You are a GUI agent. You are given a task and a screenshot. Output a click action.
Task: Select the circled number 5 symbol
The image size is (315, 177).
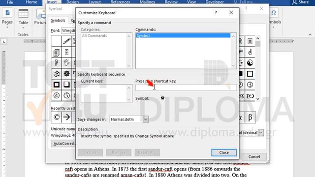[66, 95]
